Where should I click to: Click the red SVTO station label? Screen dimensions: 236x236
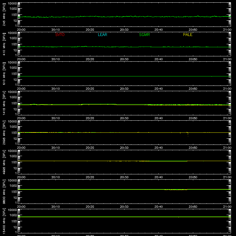tap(60, 35)
